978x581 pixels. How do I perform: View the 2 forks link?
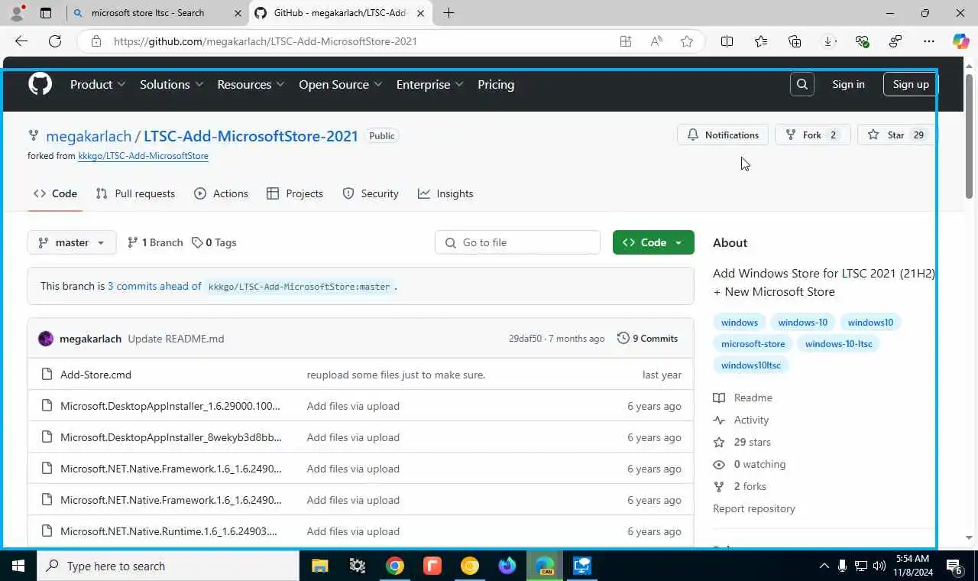(740, 486)
